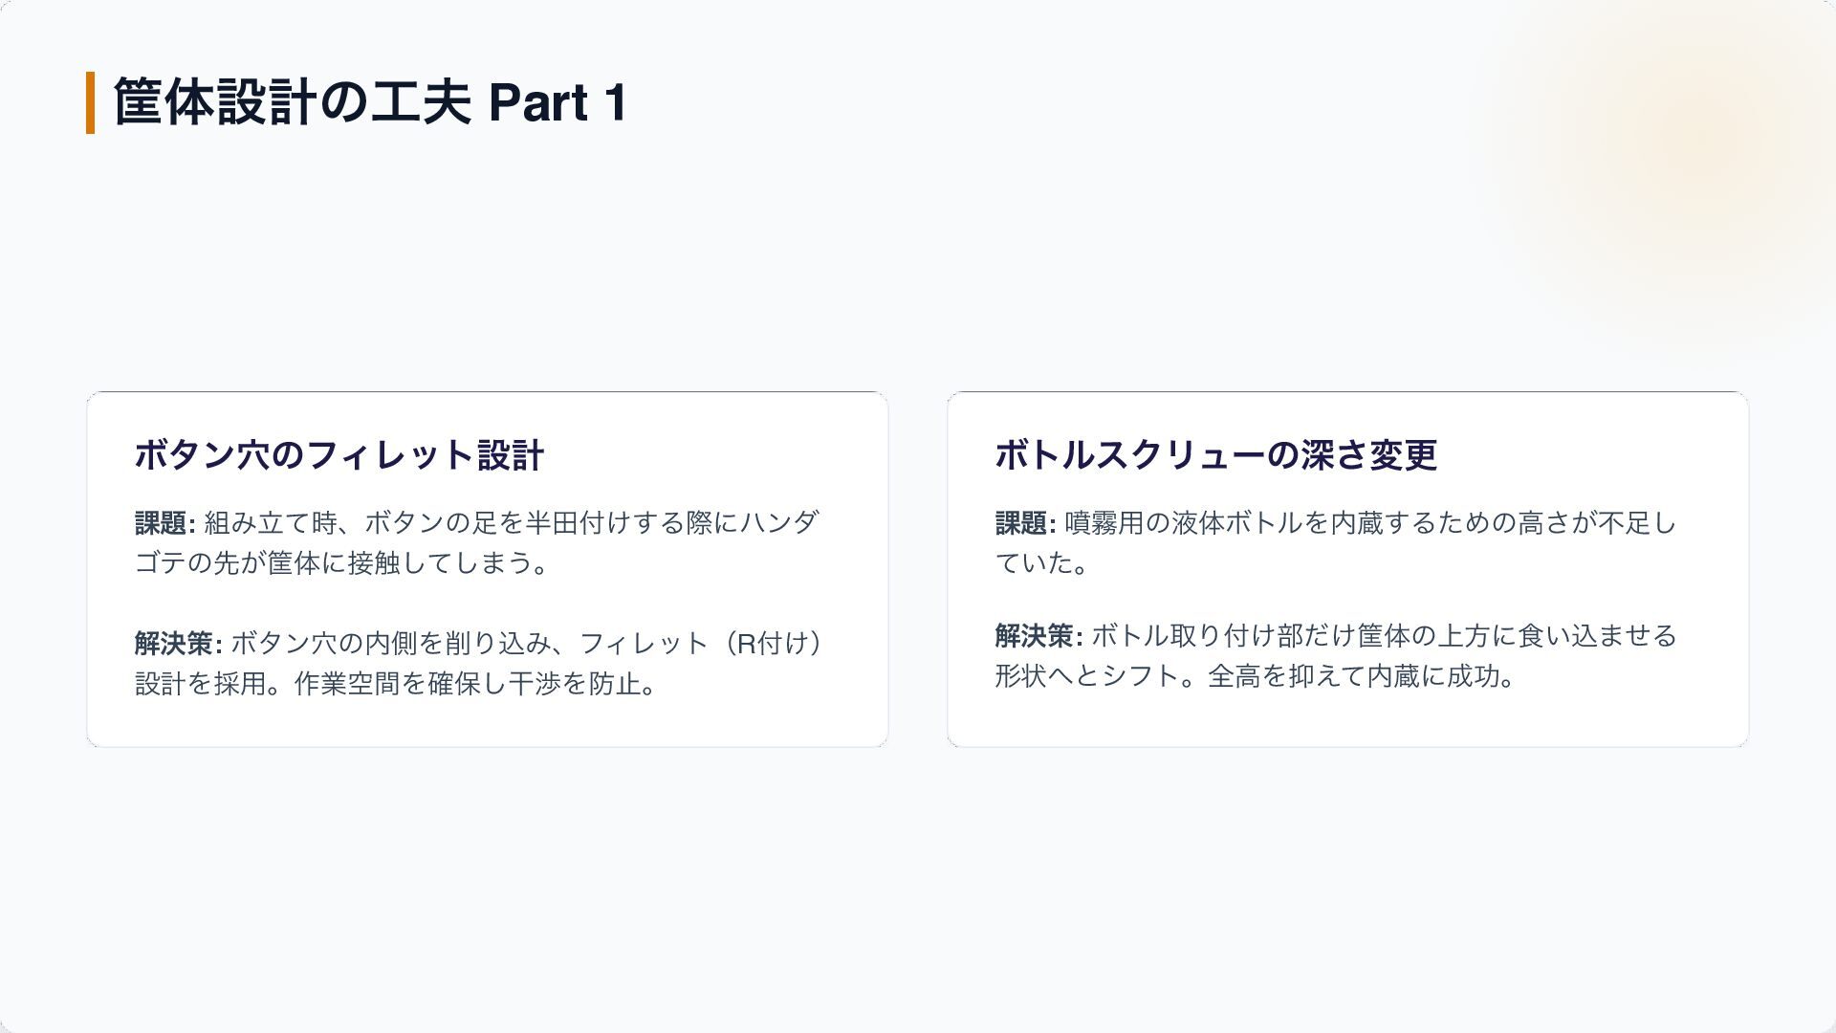This screenshot has height=1033, width=1836.
Task: Click the text ていた。 in the right card
Action: coord(1041,563)
